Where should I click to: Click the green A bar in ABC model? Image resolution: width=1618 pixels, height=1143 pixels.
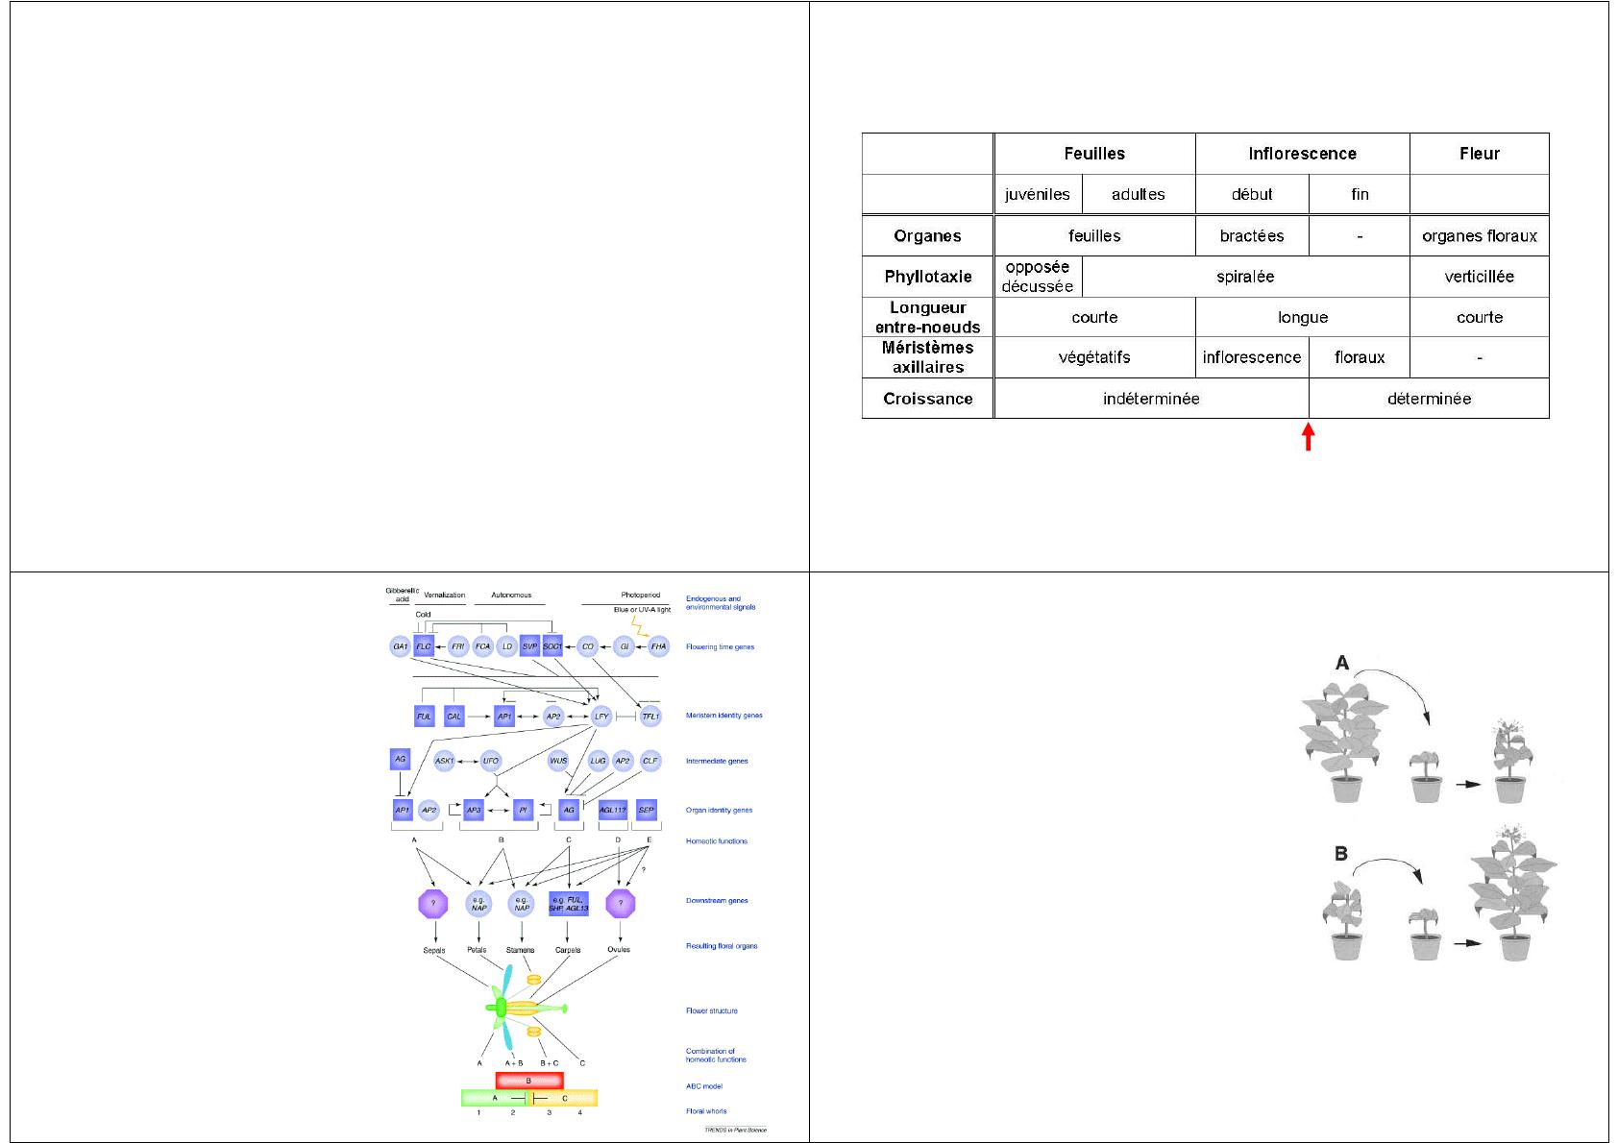tap(494, 1098)
